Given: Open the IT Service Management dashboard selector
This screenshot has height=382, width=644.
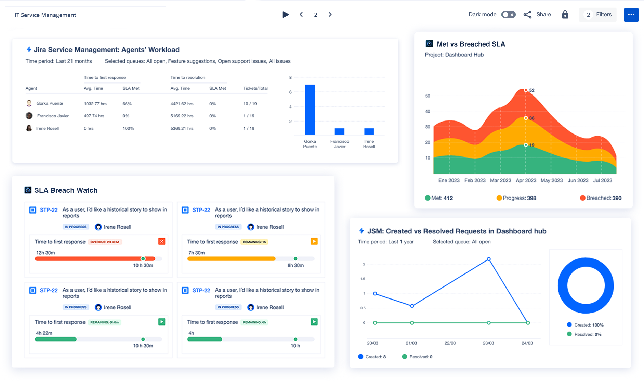Looking at the screenshot, I should [x=85, y=15].
